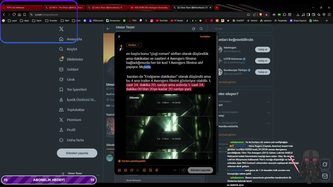This screenshot has height=187, width=333.
Task: Open depo bookmarks folder
Action: [25, 21]
